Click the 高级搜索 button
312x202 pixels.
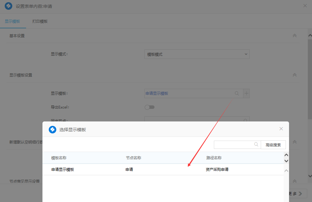coord(273,145)
